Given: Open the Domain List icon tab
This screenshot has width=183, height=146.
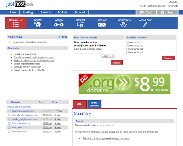Looking at the screenshot, I should (16, 23).
